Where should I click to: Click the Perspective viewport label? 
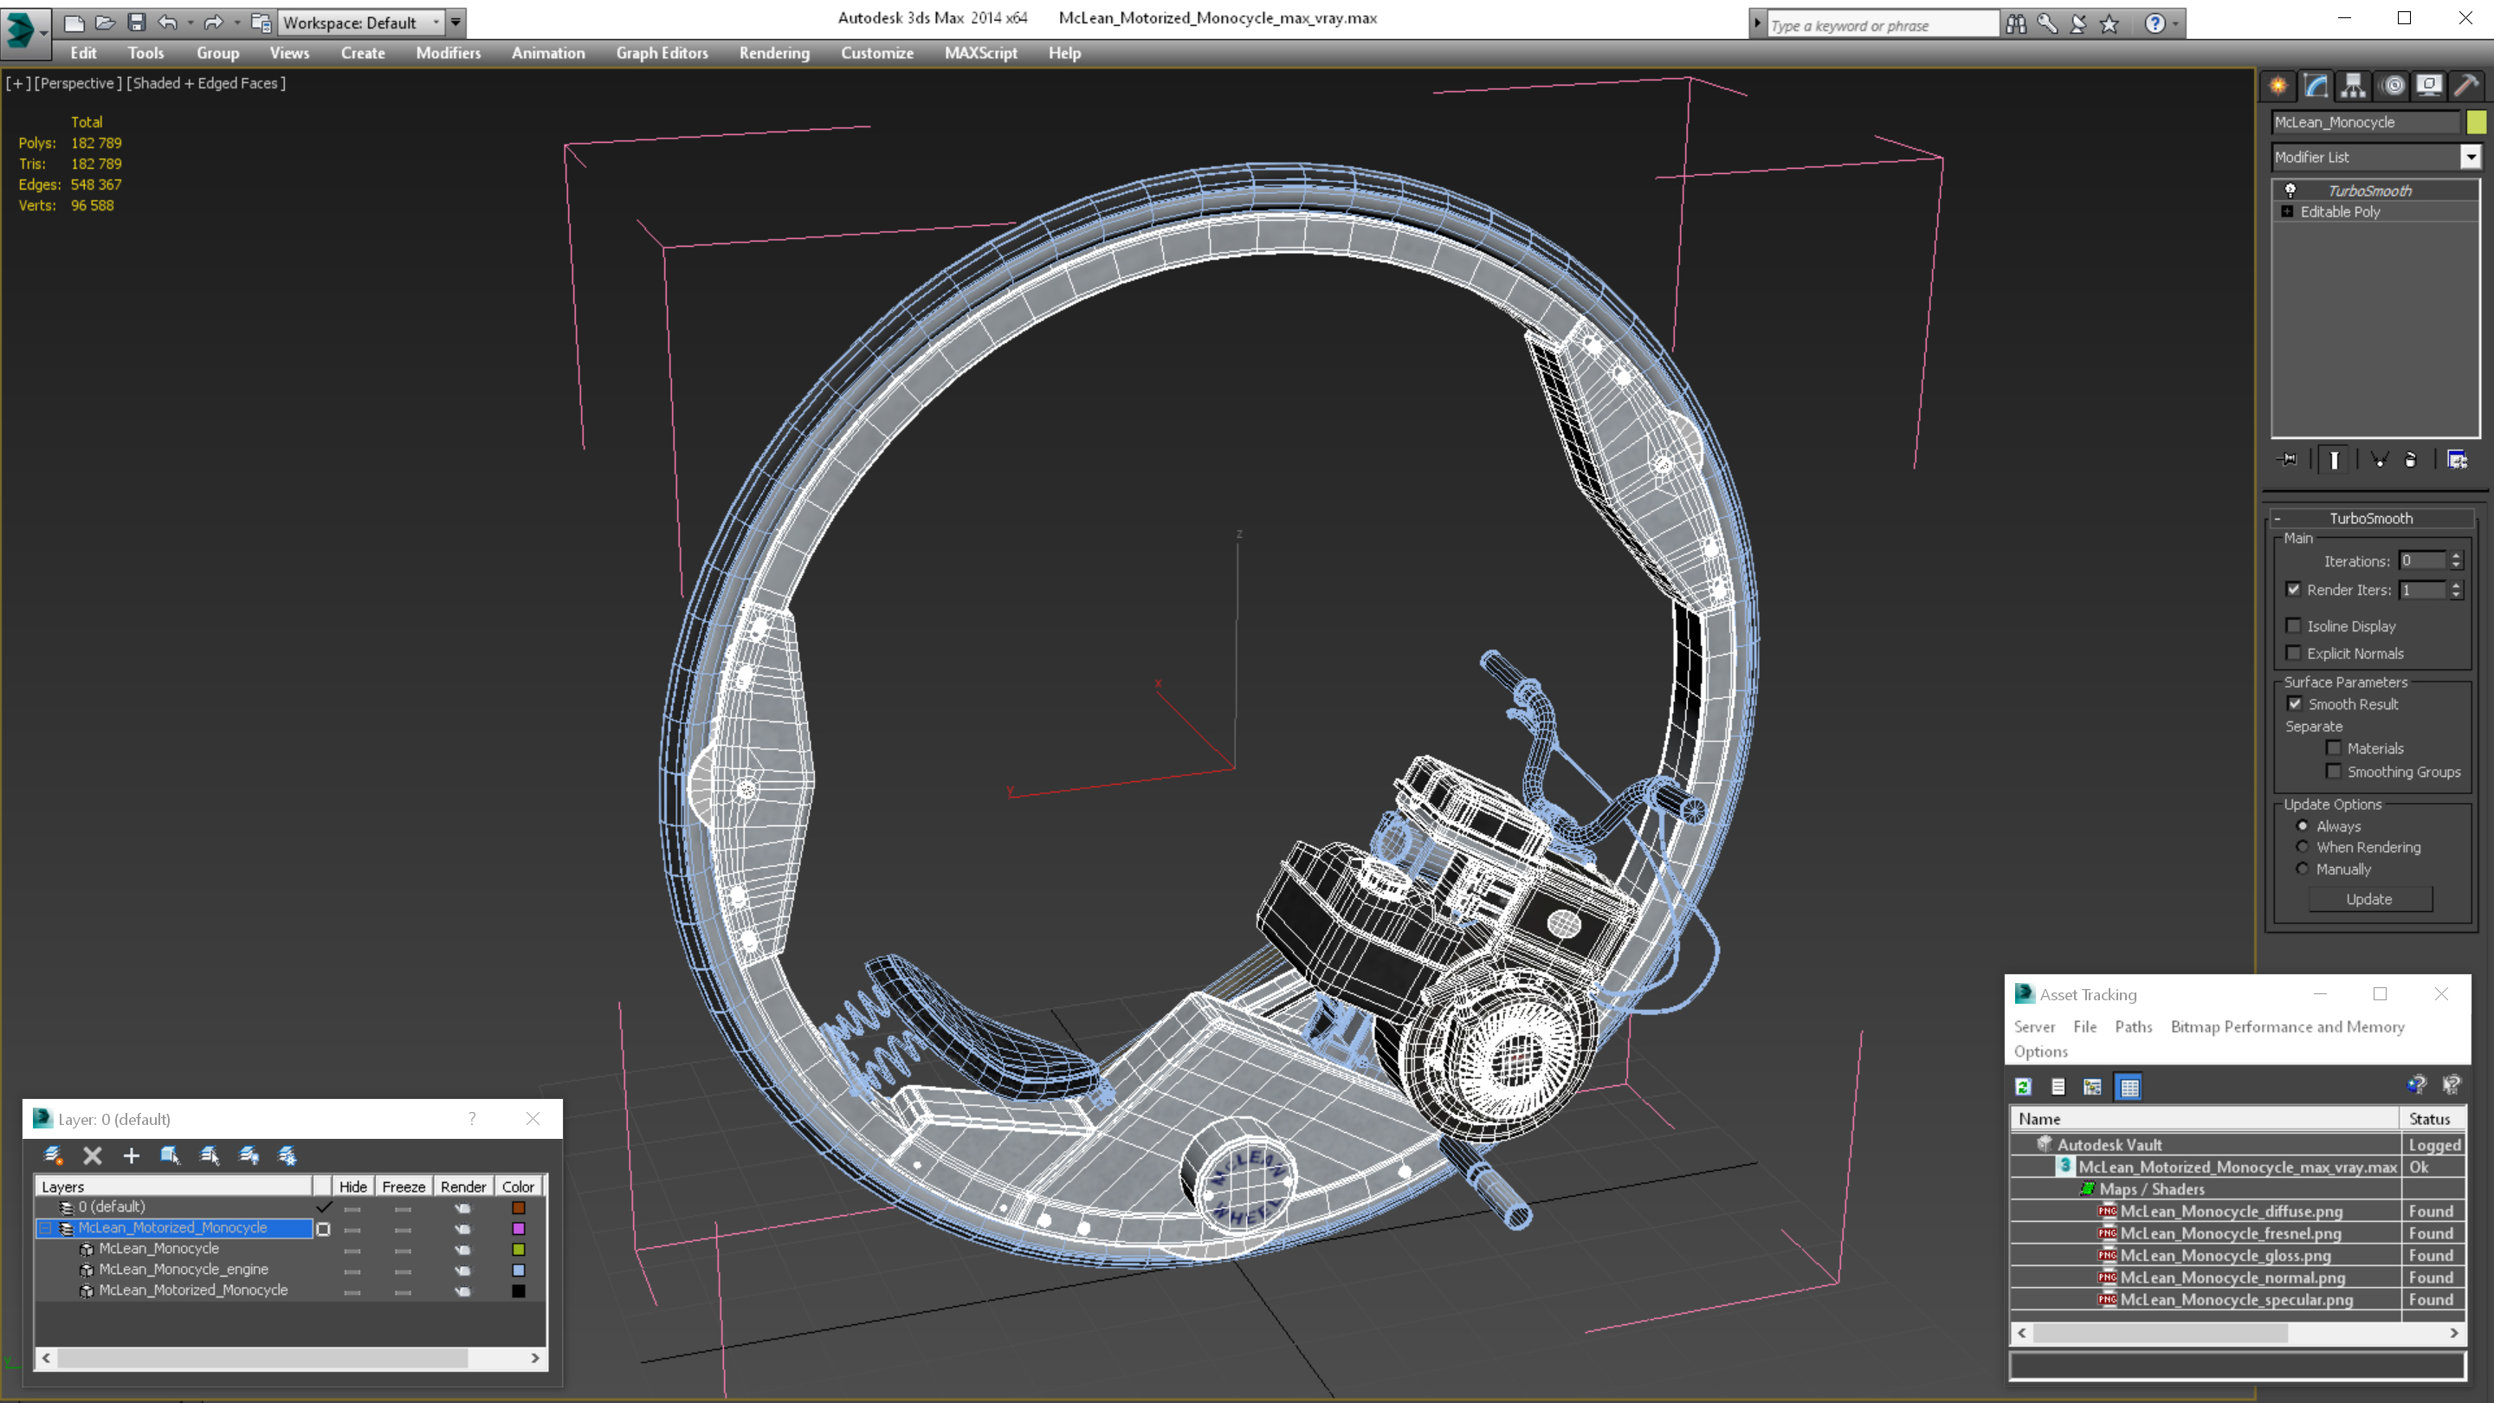79,83
